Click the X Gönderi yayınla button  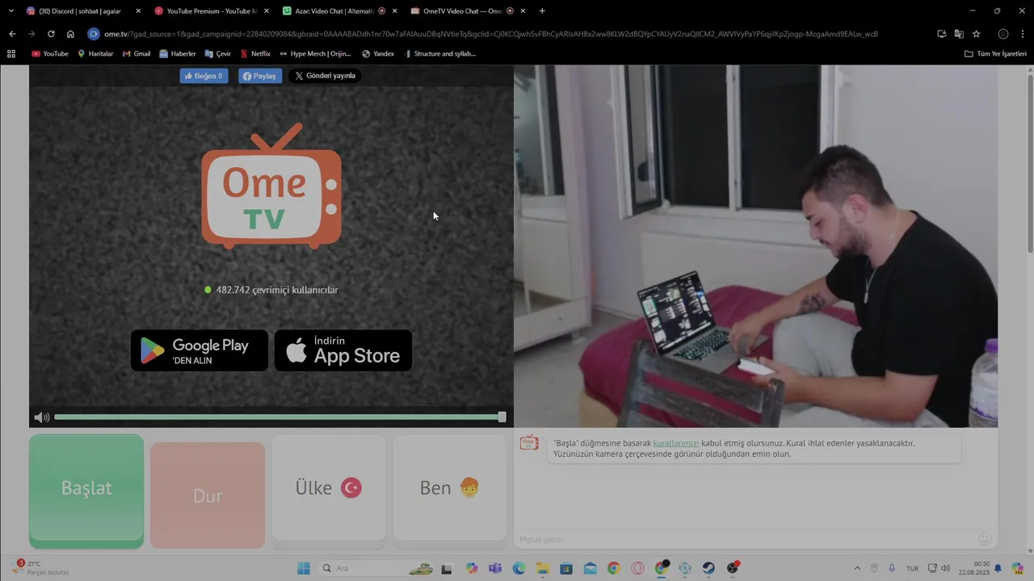pos(325,76)
